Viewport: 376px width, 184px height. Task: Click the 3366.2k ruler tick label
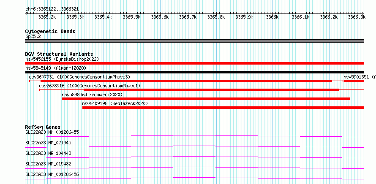pyautogui.click(x=329, y=17)
